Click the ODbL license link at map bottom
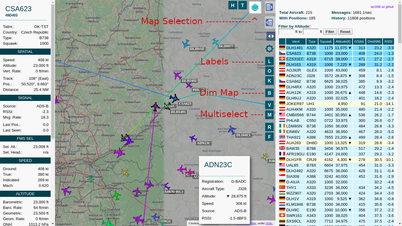The height and width of the screenshot is (226, 402). pos(269,223)
